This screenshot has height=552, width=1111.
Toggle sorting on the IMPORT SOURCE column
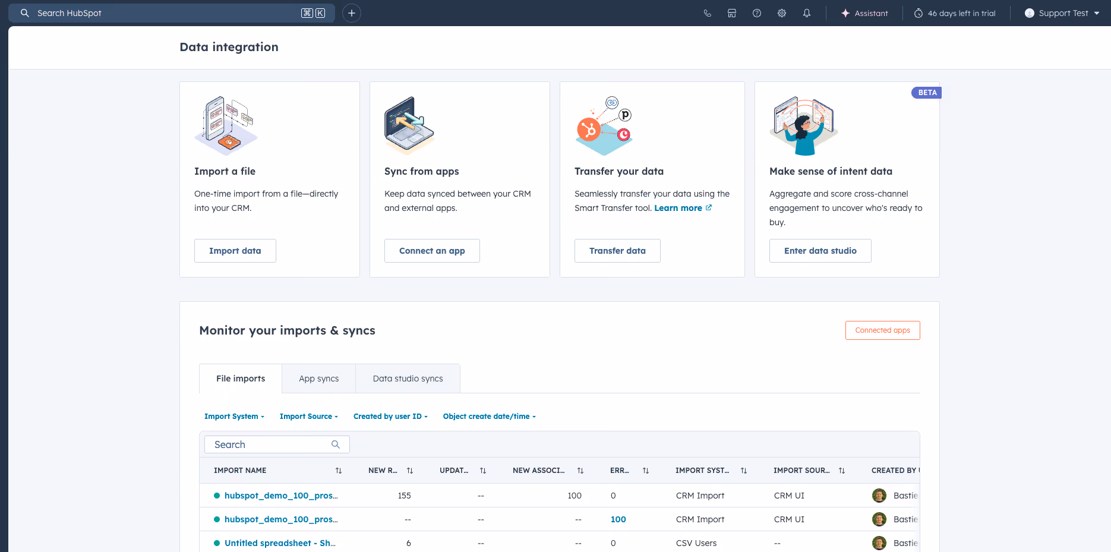pos(841,470)
